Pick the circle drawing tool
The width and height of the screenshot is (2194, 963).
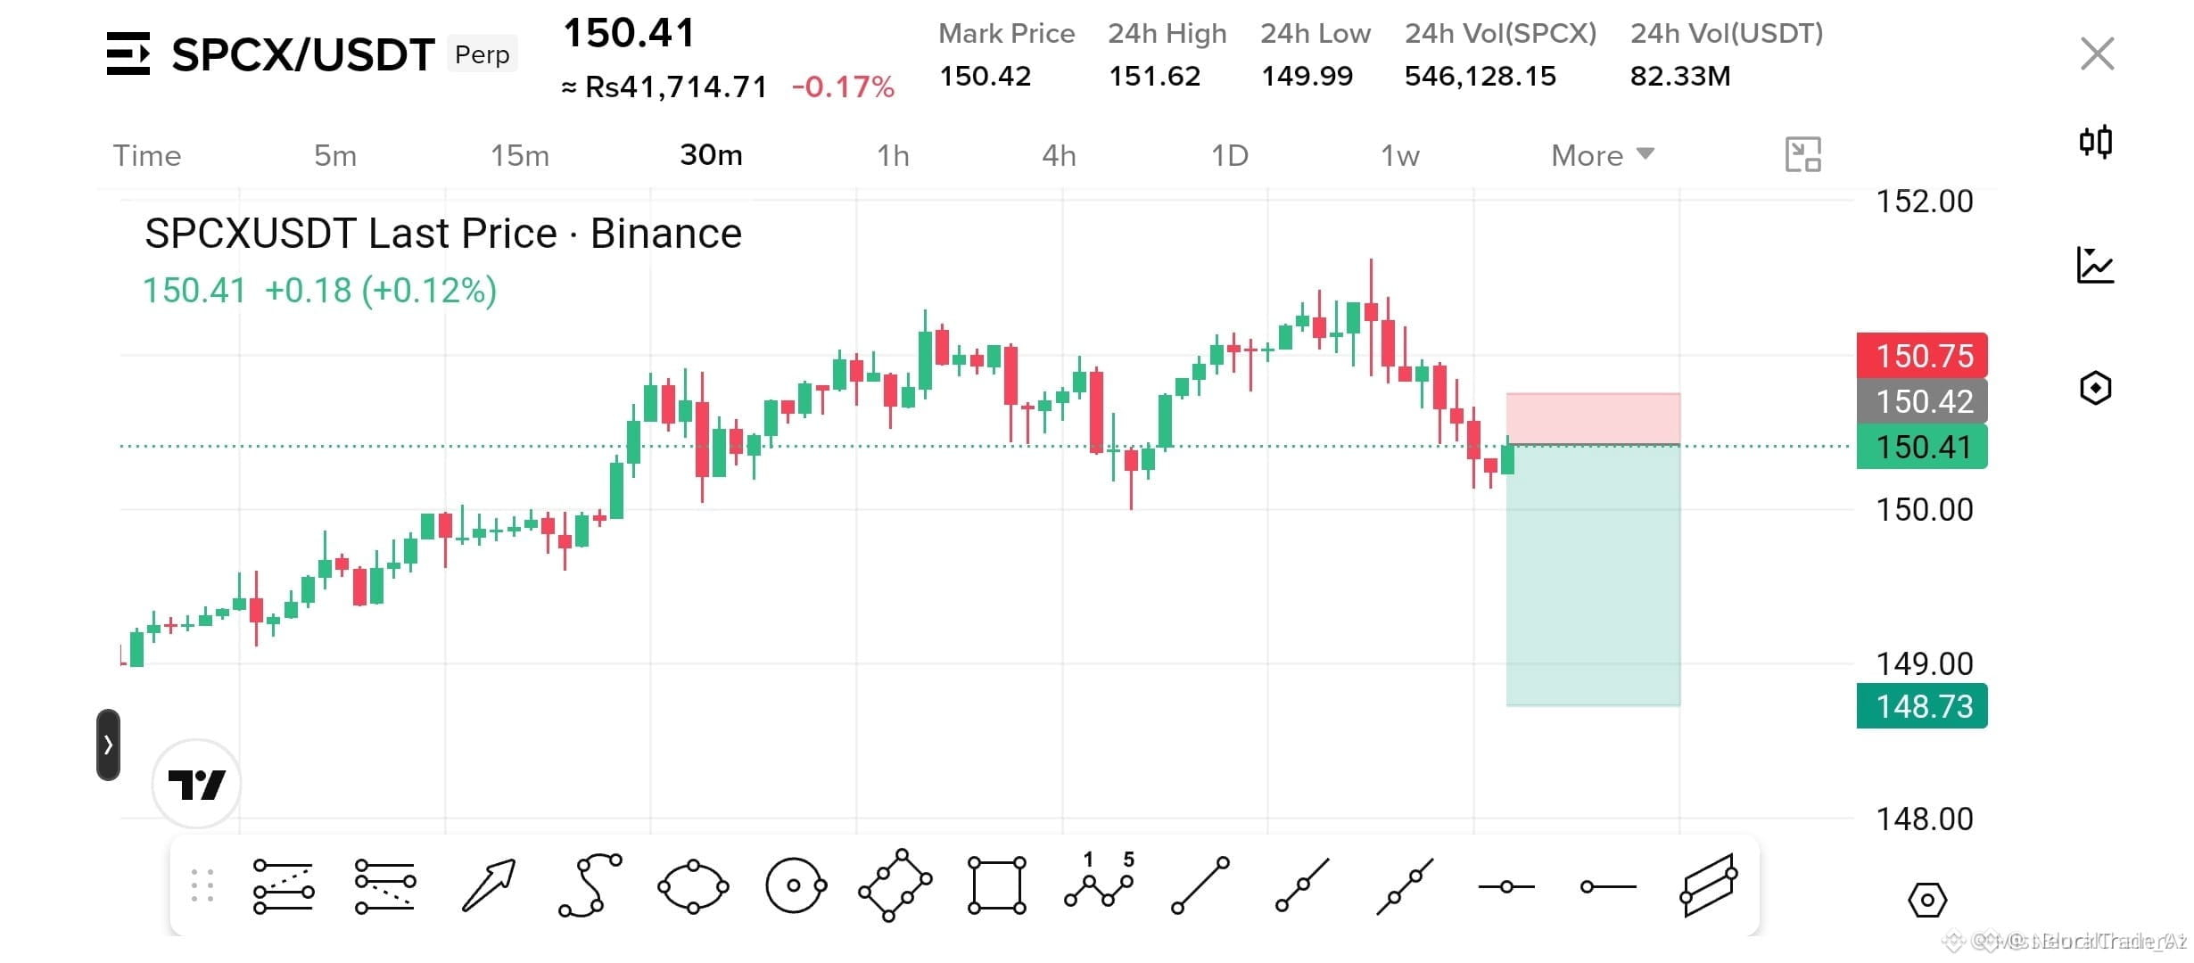[x=796, y=885]
